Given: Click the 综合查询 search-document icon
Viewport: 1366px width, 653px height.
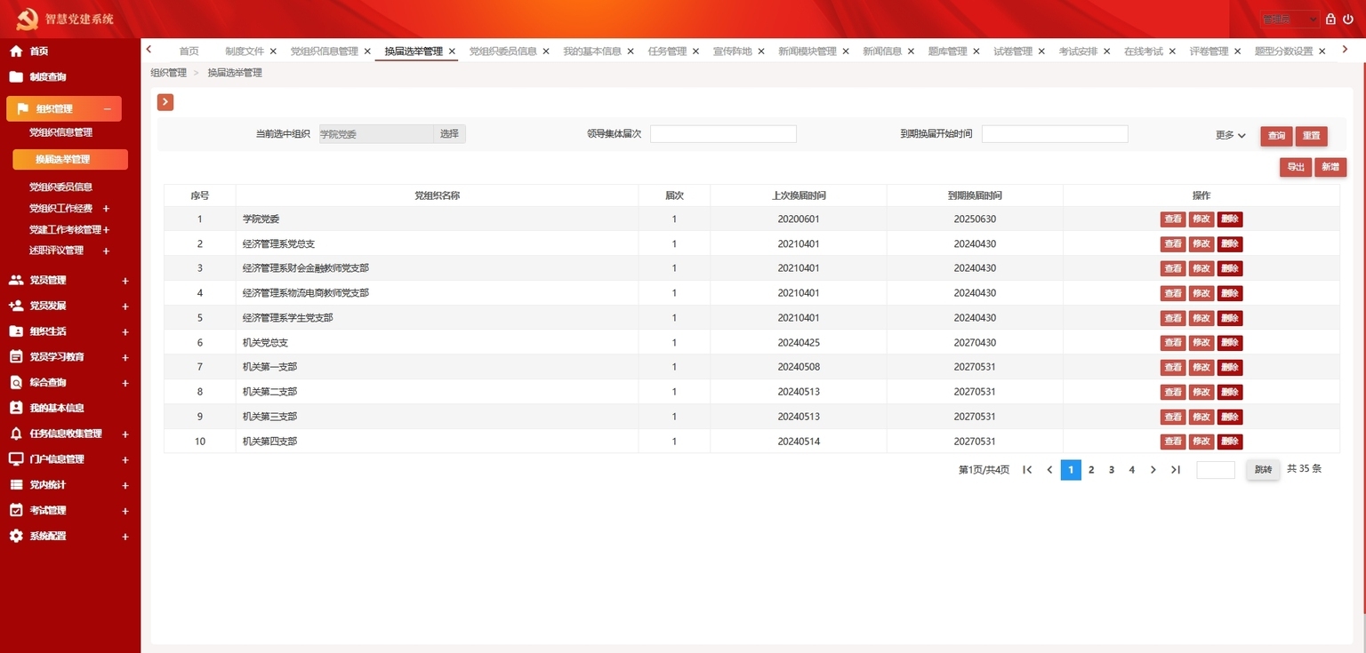Looking at the screenshot, I should tap(16, 383).
